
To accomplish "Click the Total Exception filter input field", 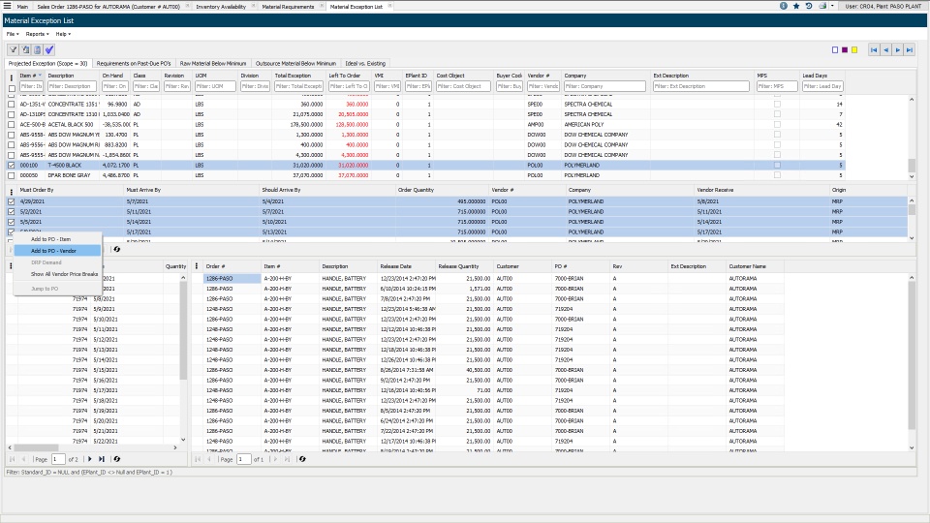I will (x=298, y=86).
